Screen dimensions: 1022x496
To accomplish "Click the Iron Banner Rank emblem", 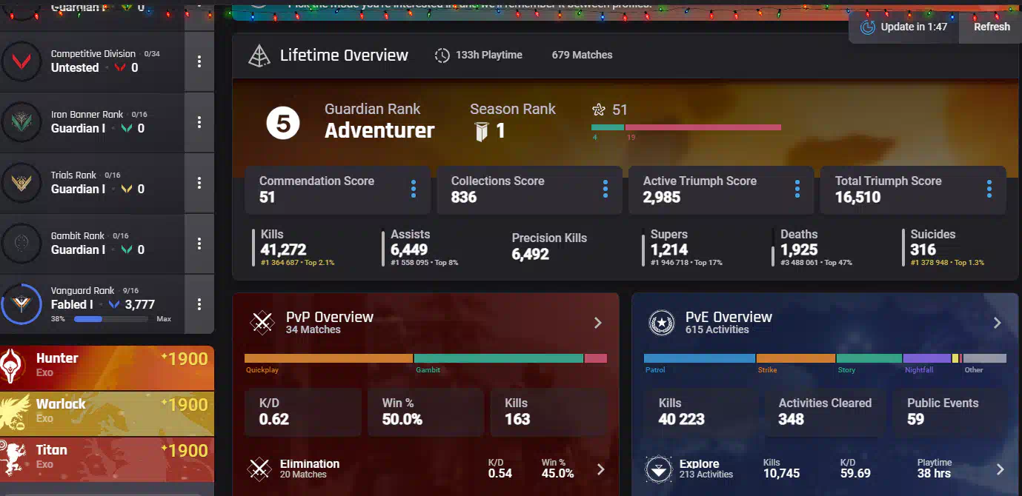I will pyautogui.click(x=21, y=122).
